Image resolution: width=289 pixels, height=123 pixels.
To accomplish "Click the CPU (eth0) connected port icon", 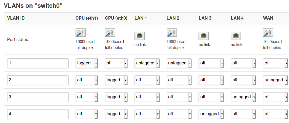I will pyautogui.click(x=110, y=33).
